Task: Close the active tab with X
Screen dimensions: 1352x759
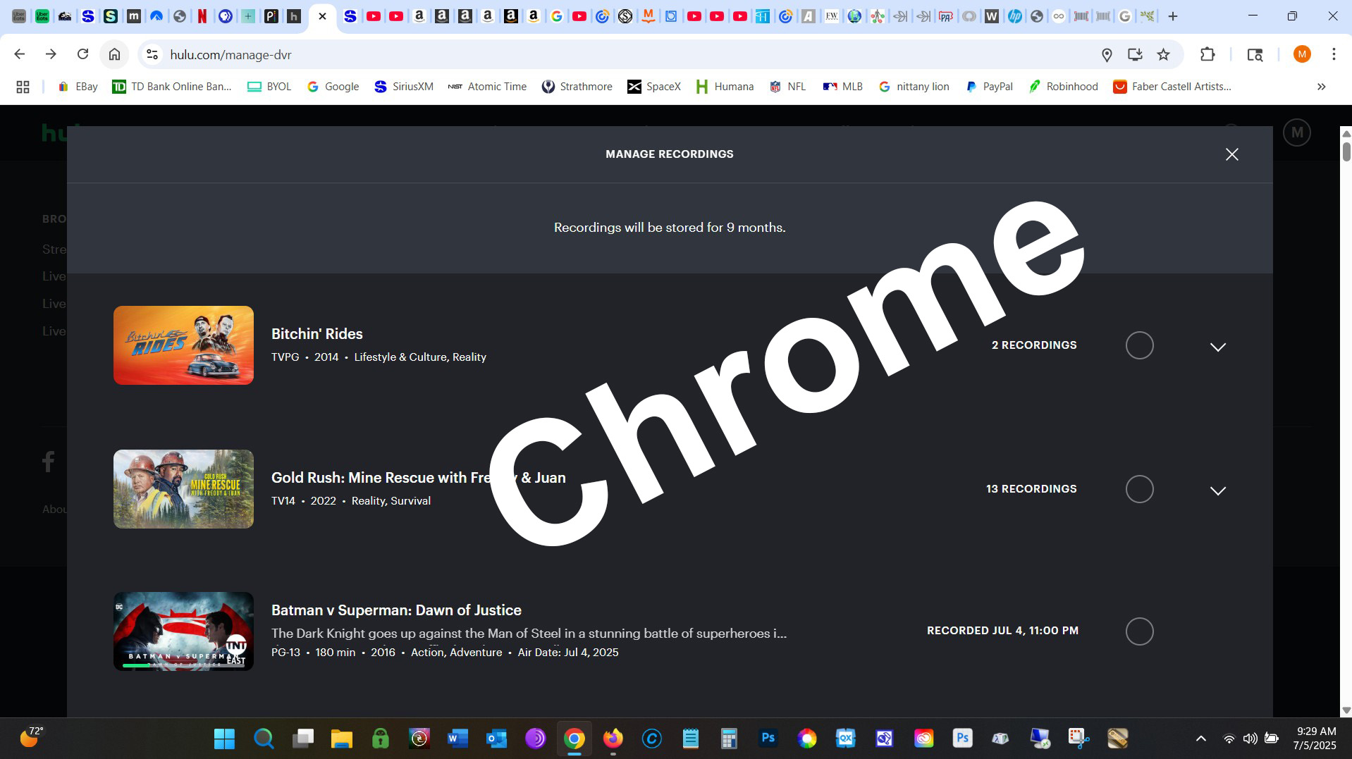Action: 322,16
